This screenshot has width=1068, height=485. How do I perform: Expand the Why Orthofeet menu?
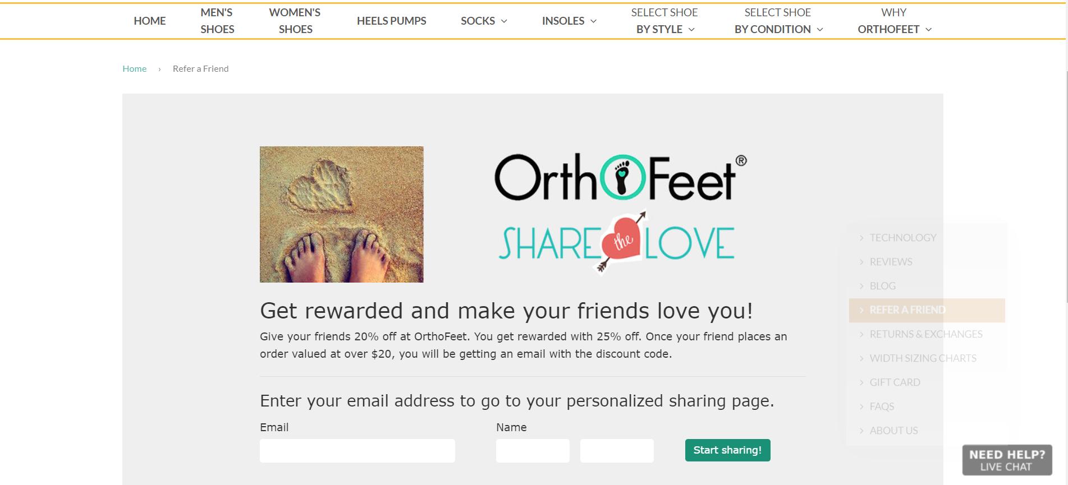point(894,21)
